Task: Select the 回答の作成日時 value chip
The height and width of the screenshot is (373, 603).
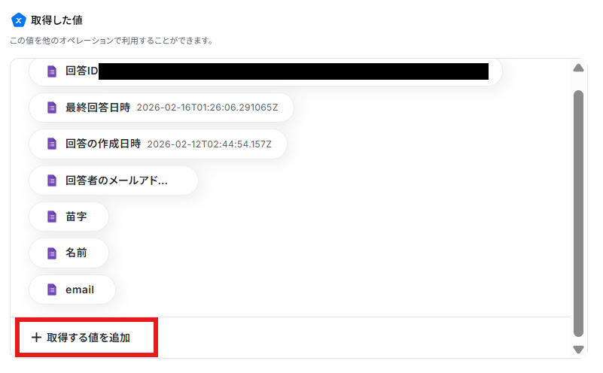Action: (x=158, y=144)
